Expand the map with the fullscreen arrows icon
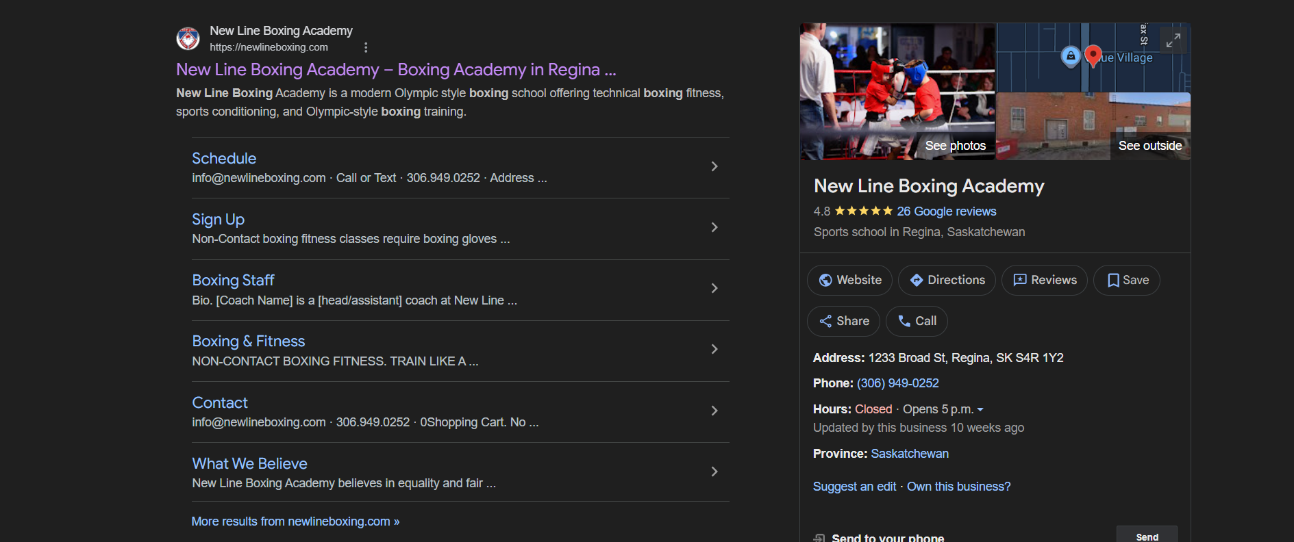 [x=1173, y=40]
